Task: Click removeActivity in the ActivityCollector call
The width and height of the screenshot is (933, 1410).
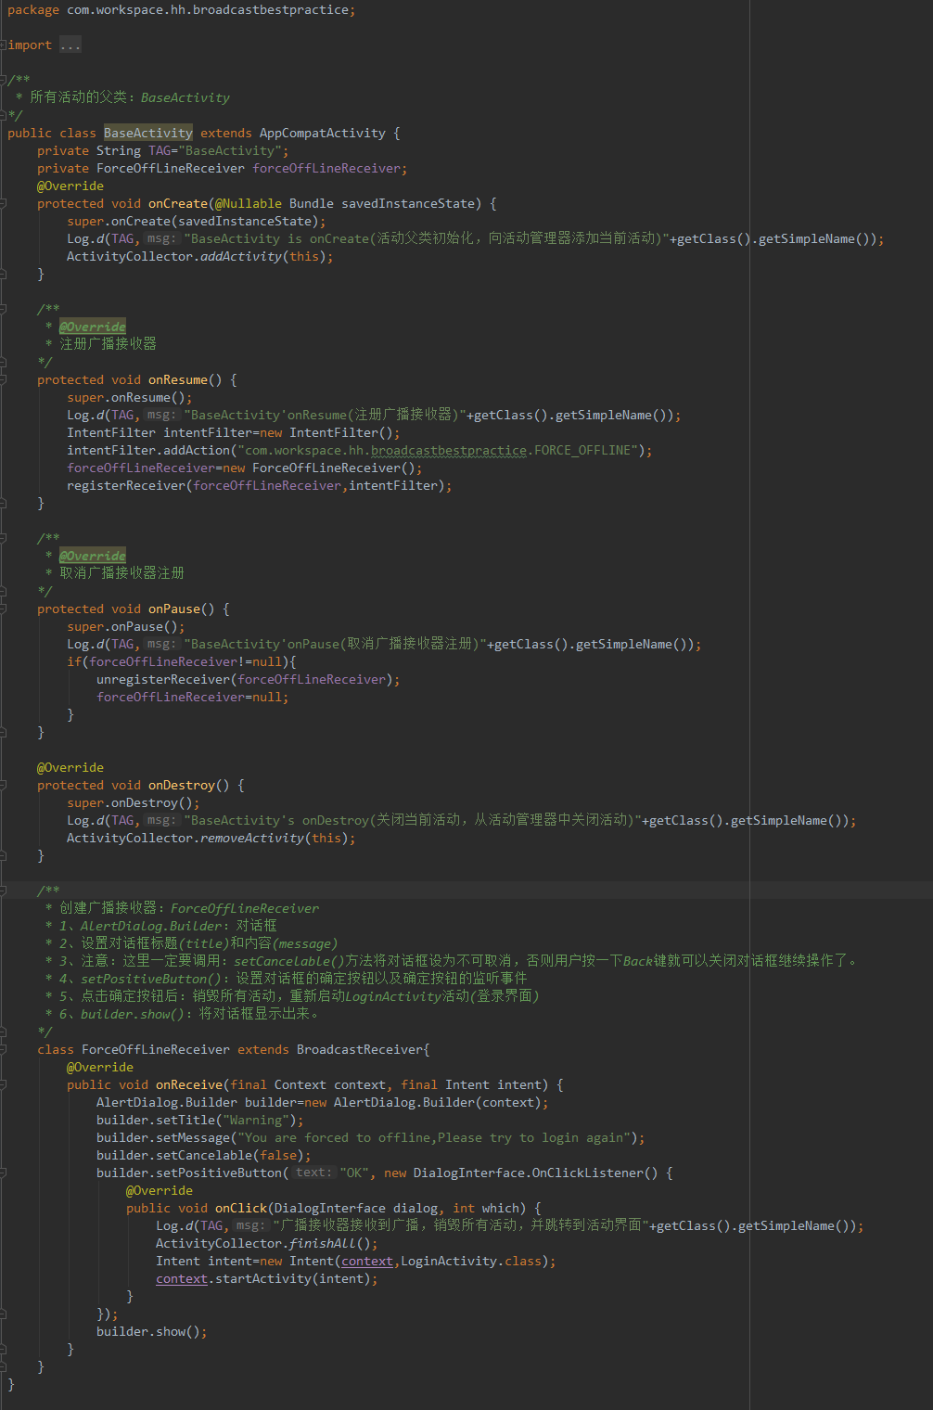Action: [252, 838]
